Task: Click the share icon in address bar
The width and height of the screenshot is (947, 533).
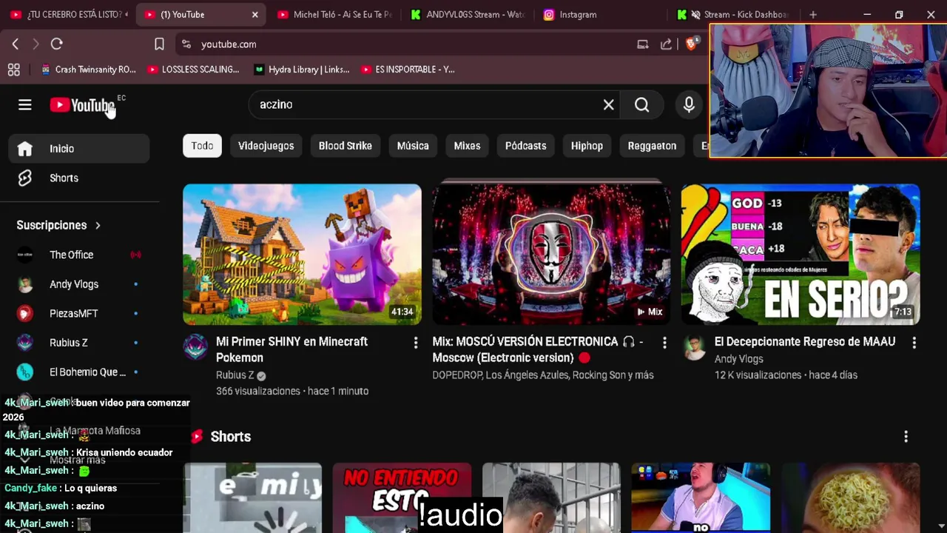Action: (x=666, y=44)
